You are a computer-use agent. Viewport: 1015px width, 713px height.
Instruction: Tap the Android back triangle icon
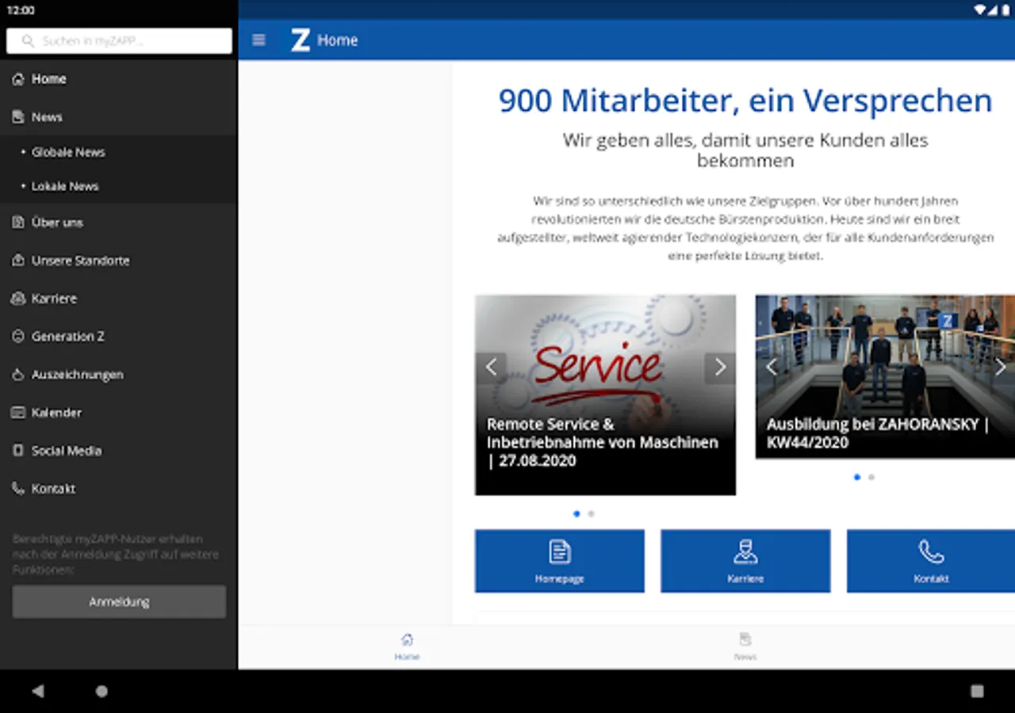(37, 691)
